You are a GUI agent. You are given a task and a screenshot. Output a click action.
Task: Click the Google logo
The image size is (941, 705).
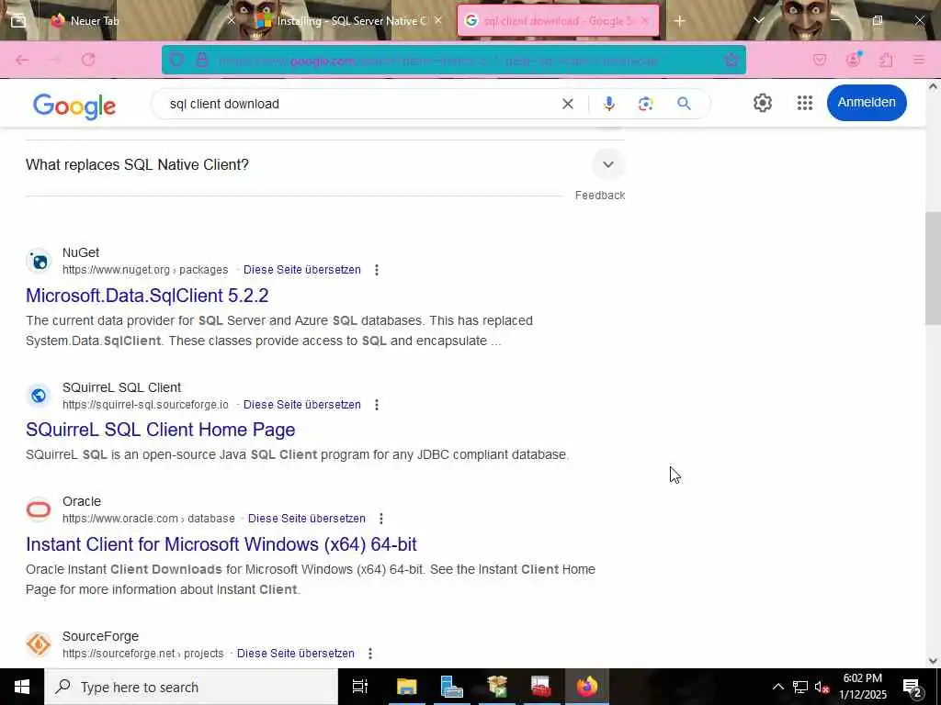tap(74, 106)
